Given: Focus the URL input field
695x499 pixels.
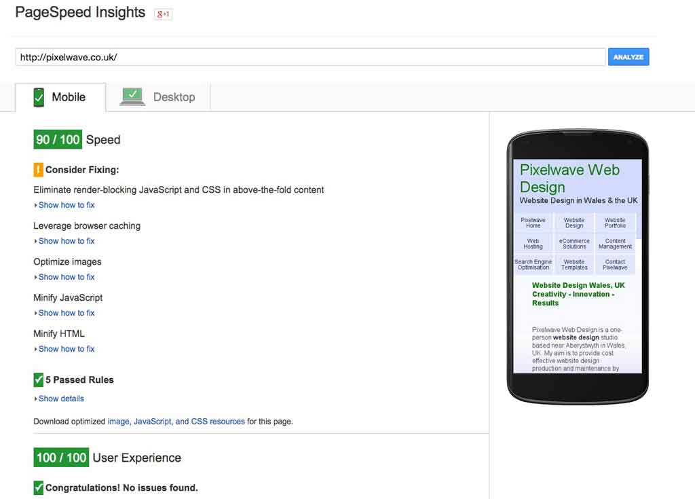Looking at the screenshot, I should 310,57.
